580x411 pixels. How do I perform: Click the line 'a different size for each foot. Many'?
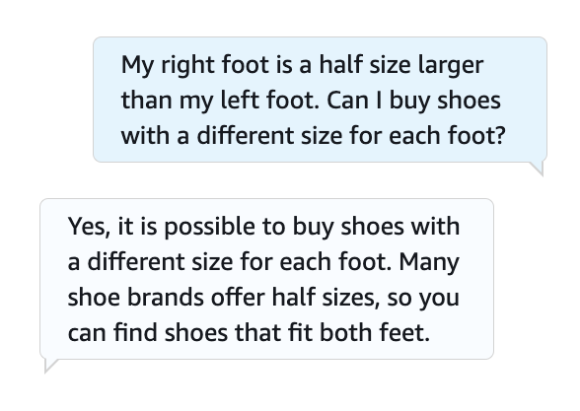[263, 262]
